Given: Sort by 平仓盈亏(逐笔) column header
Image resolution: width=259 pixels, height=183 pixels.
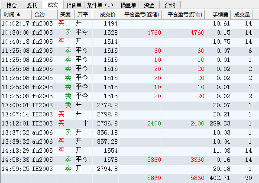Looking at the screenshot, I should click(x=140, y=15).
